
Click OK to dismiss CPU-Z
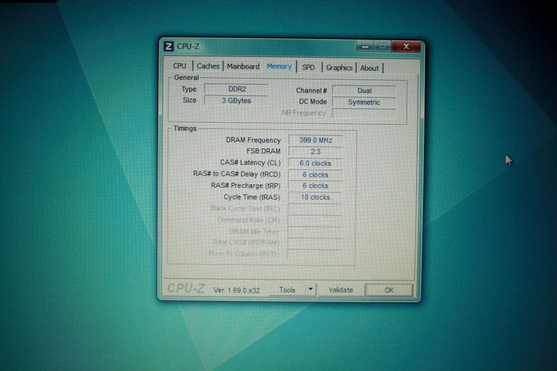(x=389, y=290)
